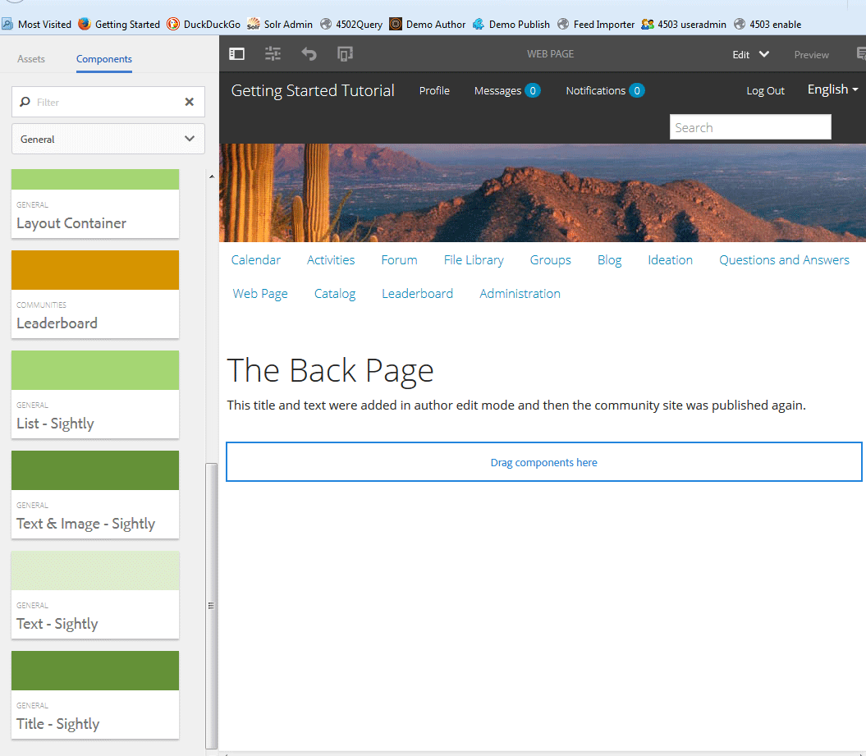
Task: Click the Messages count badge
Action: tap(533, 90)
